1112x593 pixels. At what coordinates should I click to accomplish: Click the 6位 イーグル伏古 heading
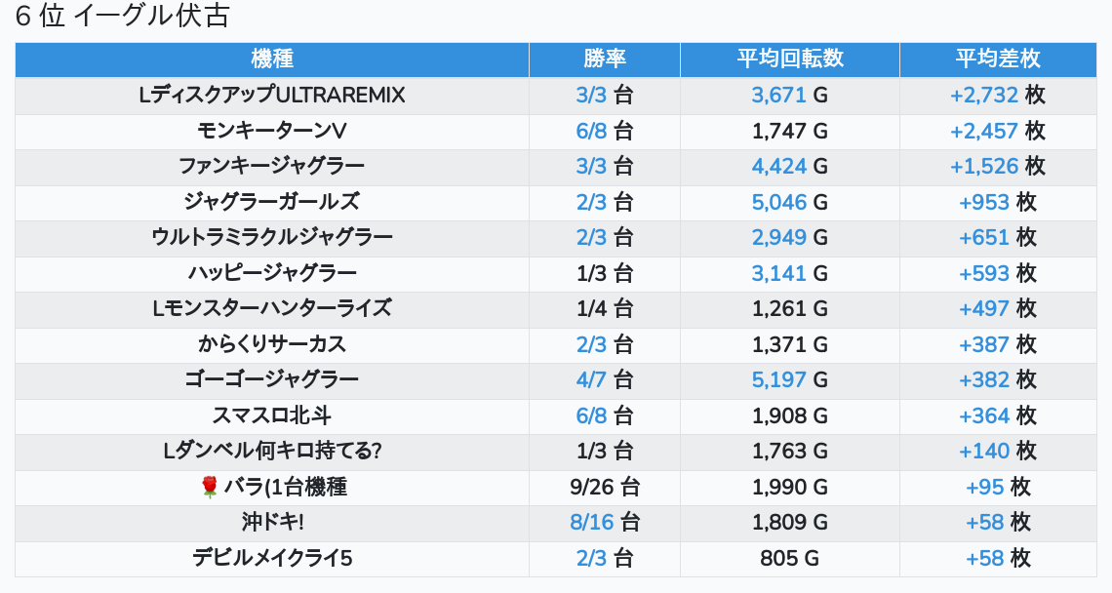(122, 18)
